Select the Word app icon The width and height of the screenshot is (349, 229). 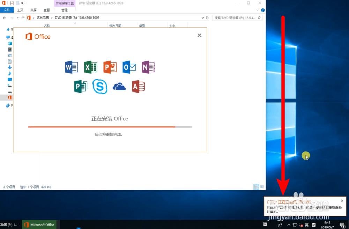pyautogui.click(x=71, y=67)
